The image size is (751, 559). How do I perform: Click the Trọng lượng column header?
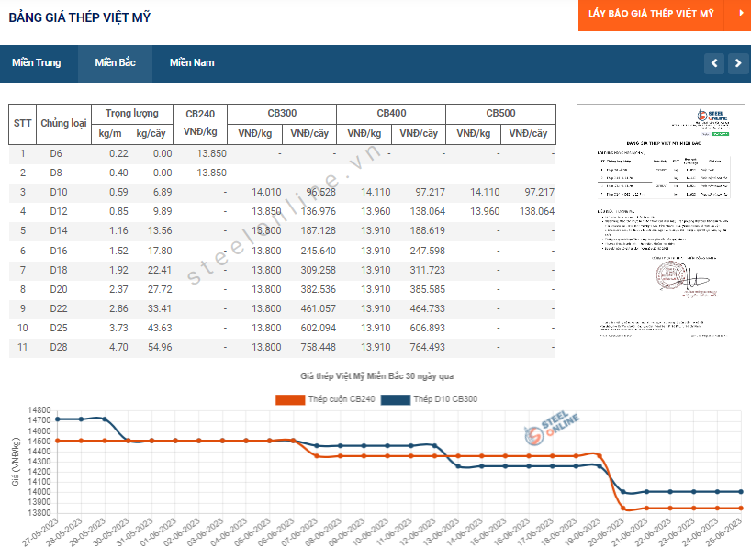click(x=131, y=114)
